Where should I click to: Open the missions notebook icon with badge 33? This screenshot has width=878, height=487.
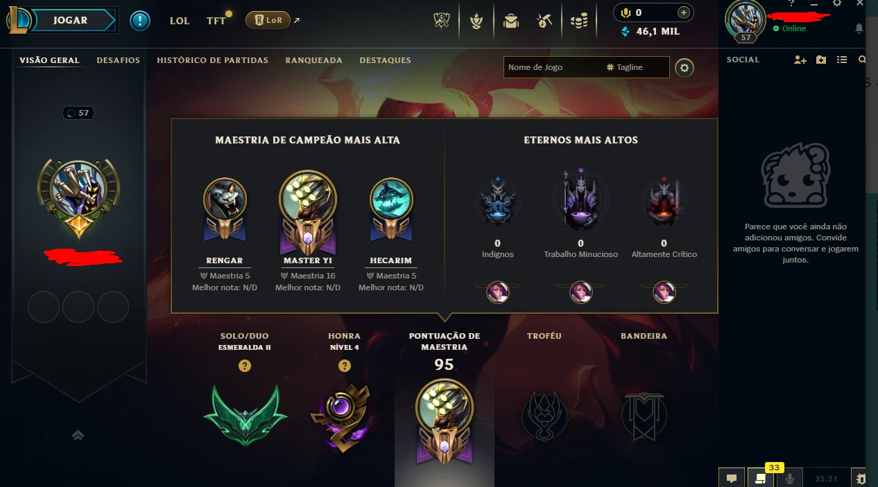tap(760, 478)
